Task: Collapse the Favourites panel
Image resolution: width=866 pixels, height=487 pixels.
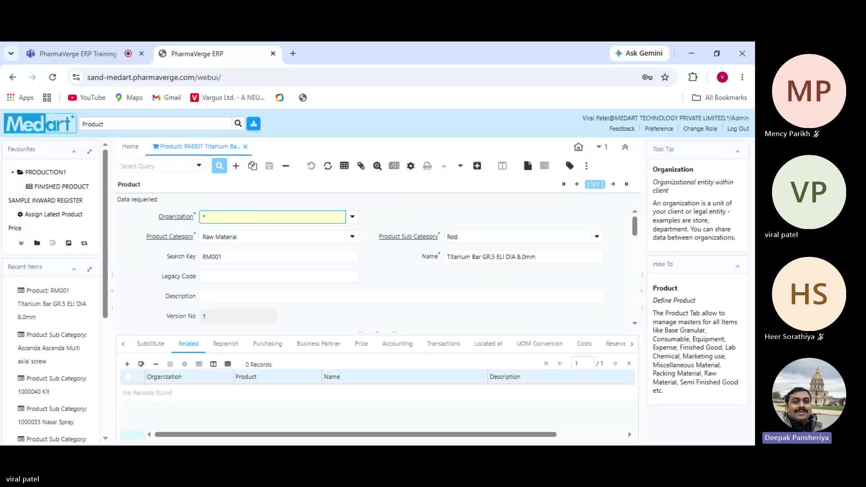Action: click(74, 152)
